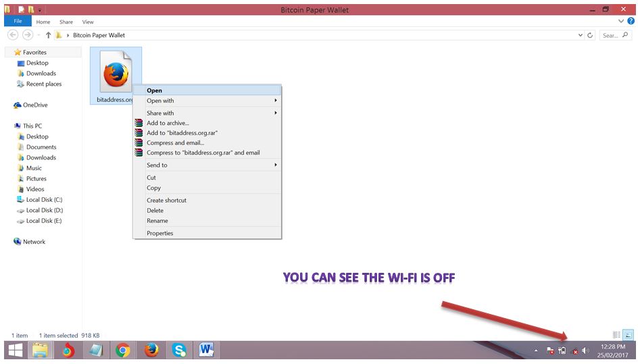Open Pictures under This PC
The image size is (638, 364).
coord(36,178)
